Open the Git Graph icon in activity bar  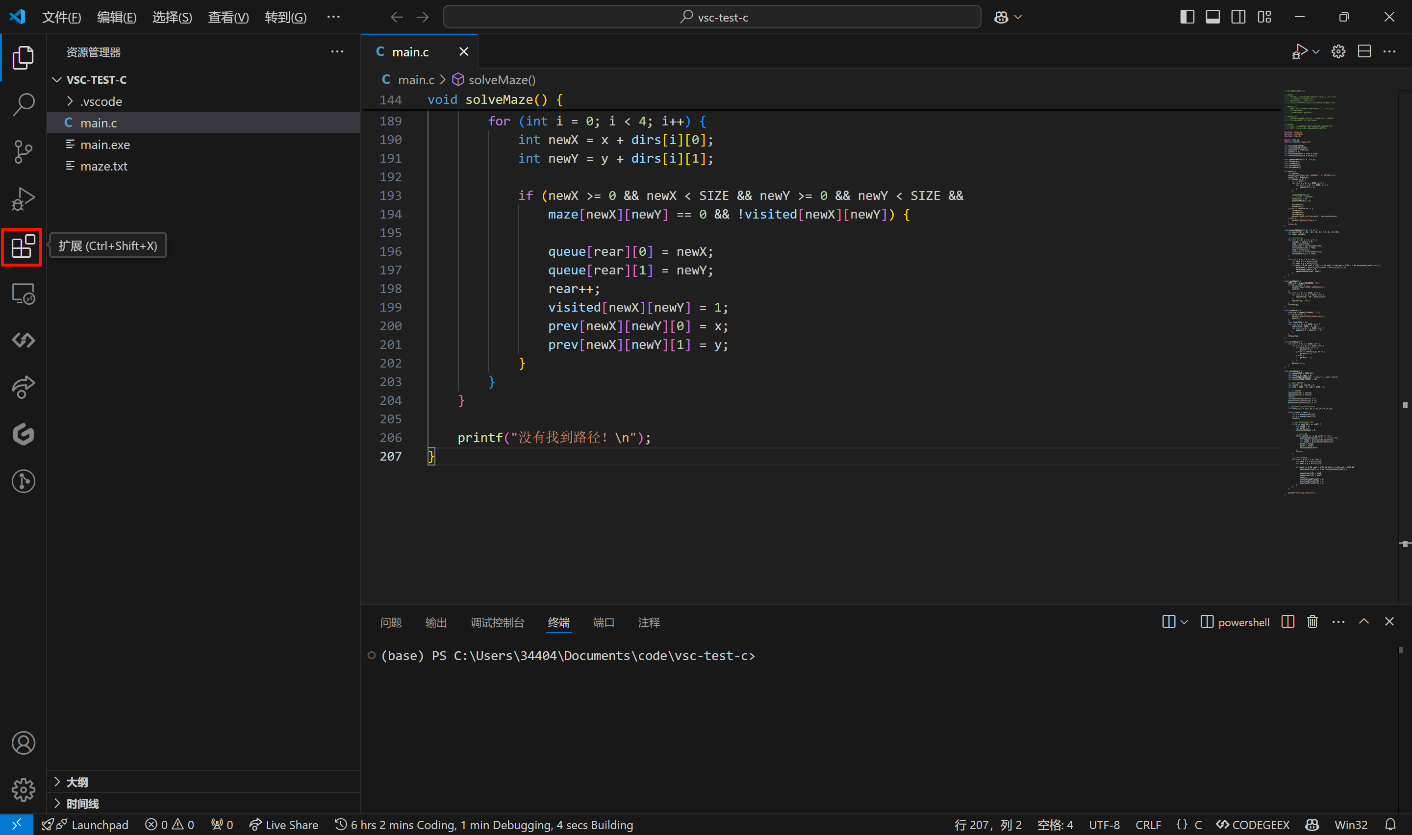click(23, 482)
